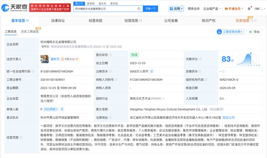Open the 应用 dropdown menu
Viewport: 267px width, 158px height.
[176, 8]
